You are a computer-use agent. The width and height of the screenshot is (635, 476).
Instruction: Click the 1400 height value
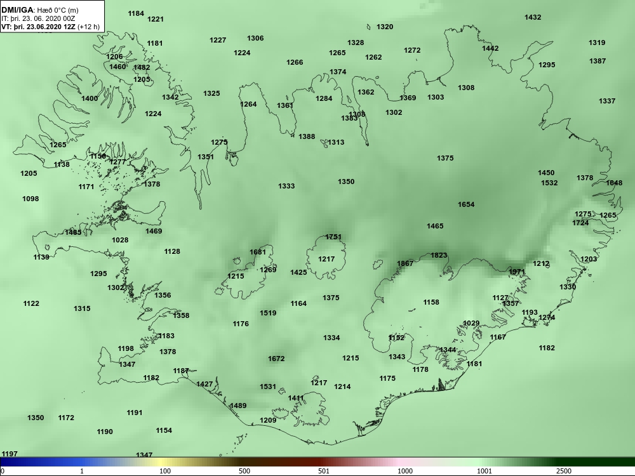click(x=90, y=98)
